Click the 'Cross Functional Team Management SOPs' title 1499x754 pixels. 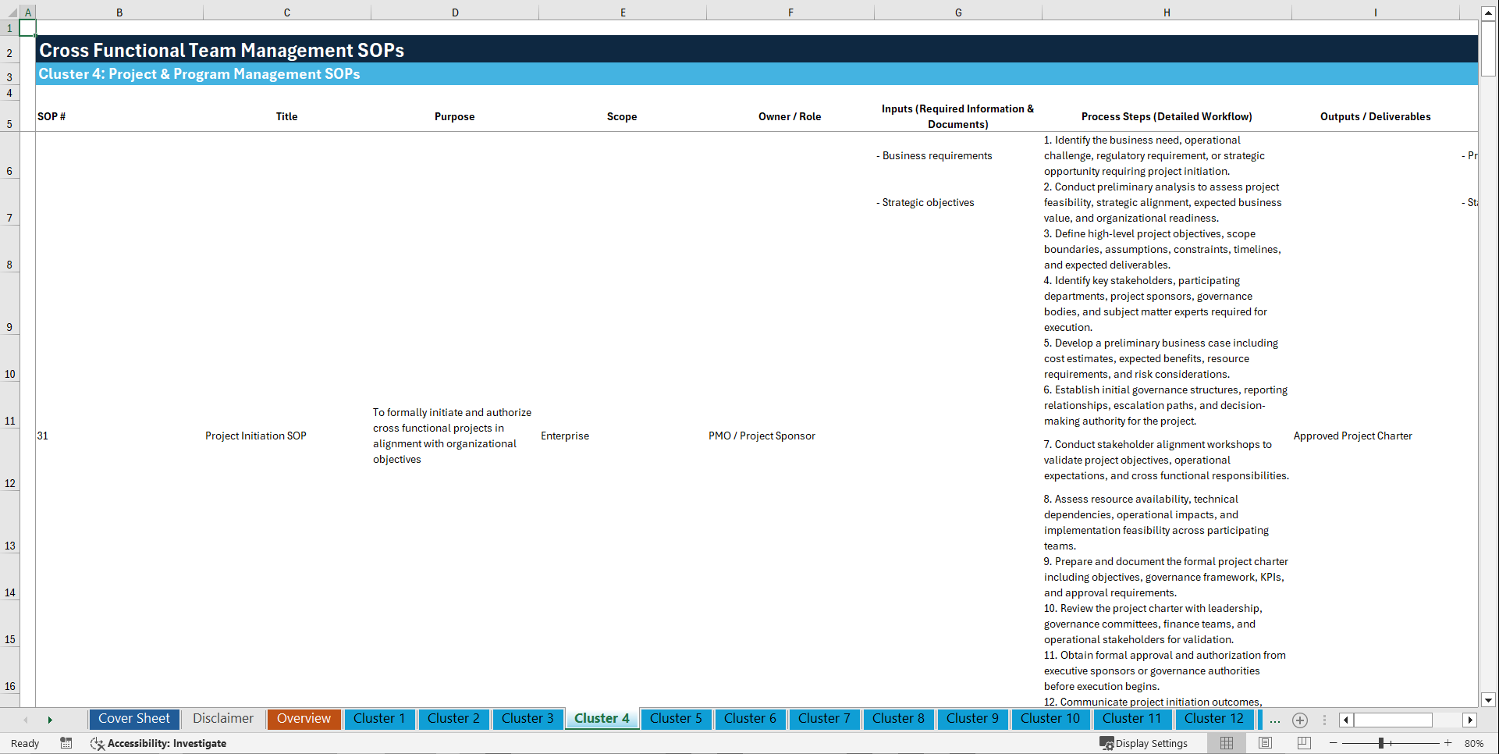(222, 50)
